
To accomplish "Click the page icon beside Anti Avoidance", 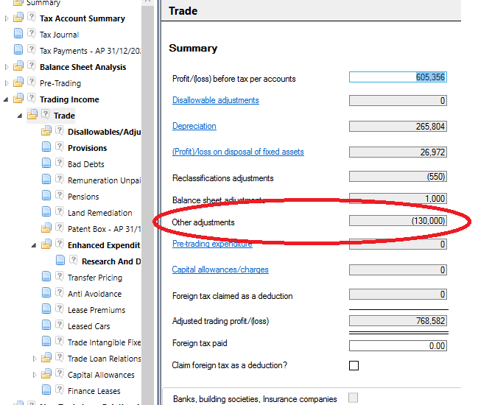I will point(46,292).
